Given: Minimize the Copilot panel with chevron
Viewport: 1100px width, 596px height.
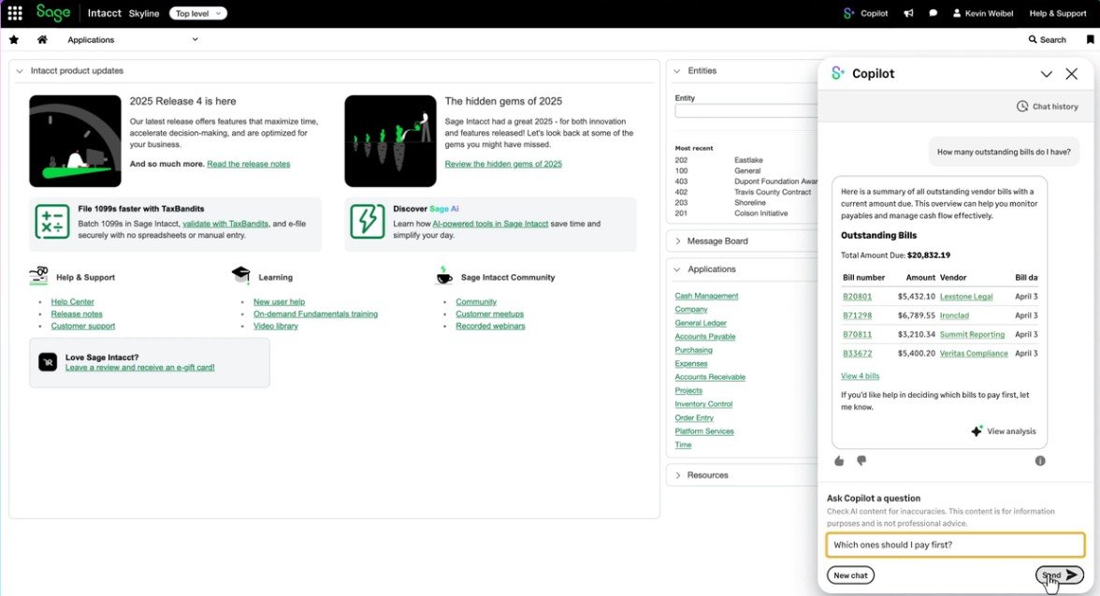Looking at the screenshot, I should (x=1046, y=74).
